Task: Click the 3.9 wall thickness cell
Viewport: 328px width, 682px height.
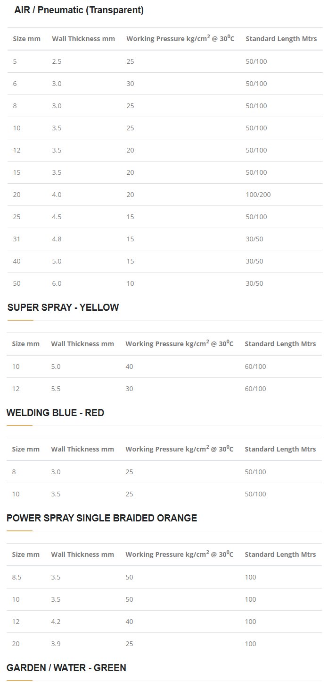Action: click(x=56, y=644)
